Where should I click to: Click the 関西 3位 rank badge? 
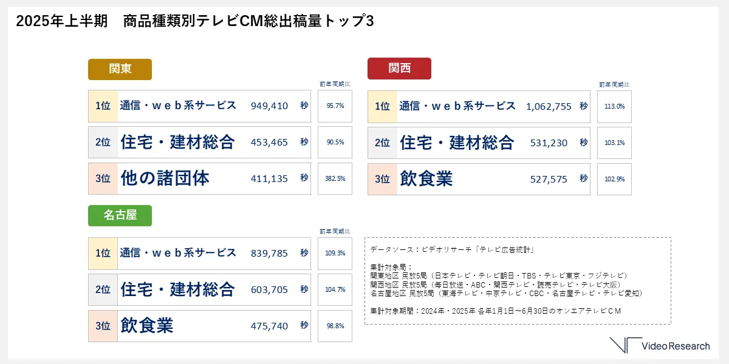[x=382, y=179]
